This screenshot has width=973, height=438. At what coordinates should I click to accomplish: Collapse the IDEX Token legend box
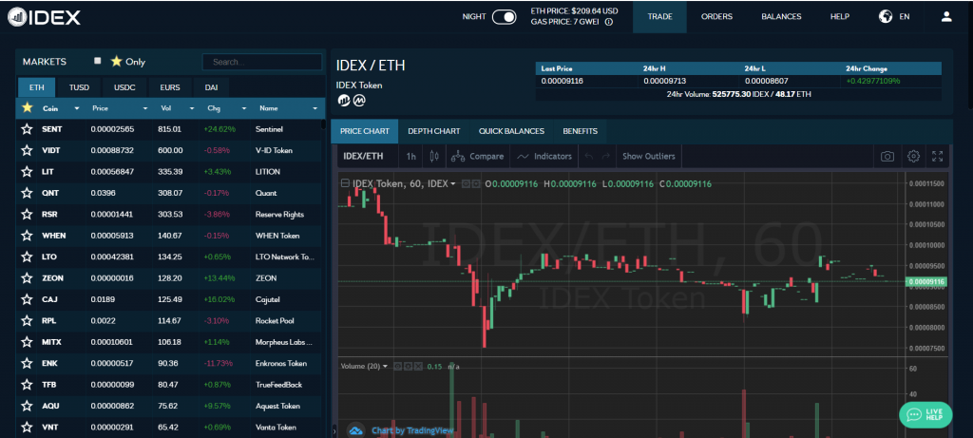[345, 183]
